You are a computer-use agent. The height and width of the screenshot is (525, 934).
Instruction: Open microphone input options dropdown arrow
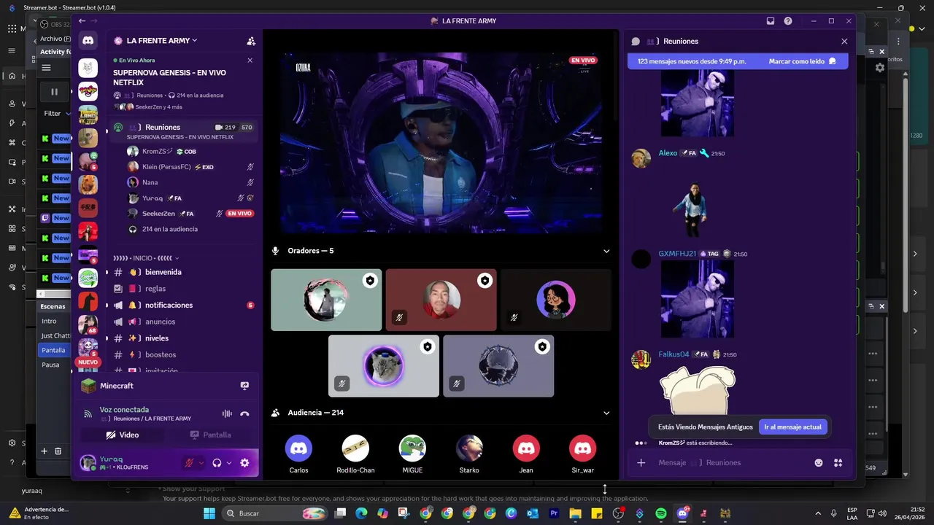pos(201,463)
